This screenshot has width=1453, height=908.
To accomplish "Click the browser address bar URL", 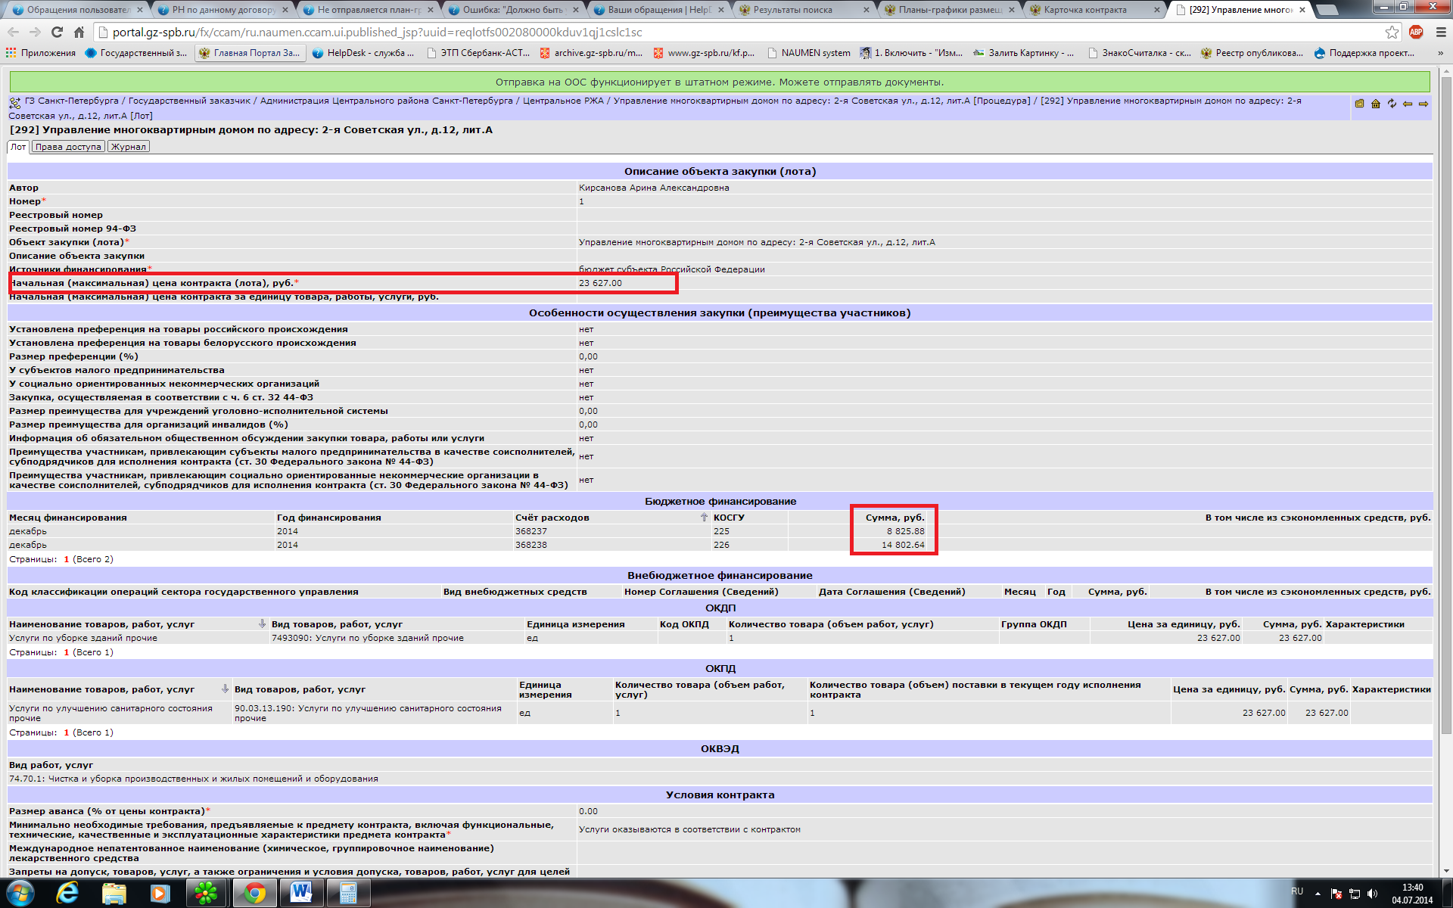I will pyautogui.click(x=377, y=33).
